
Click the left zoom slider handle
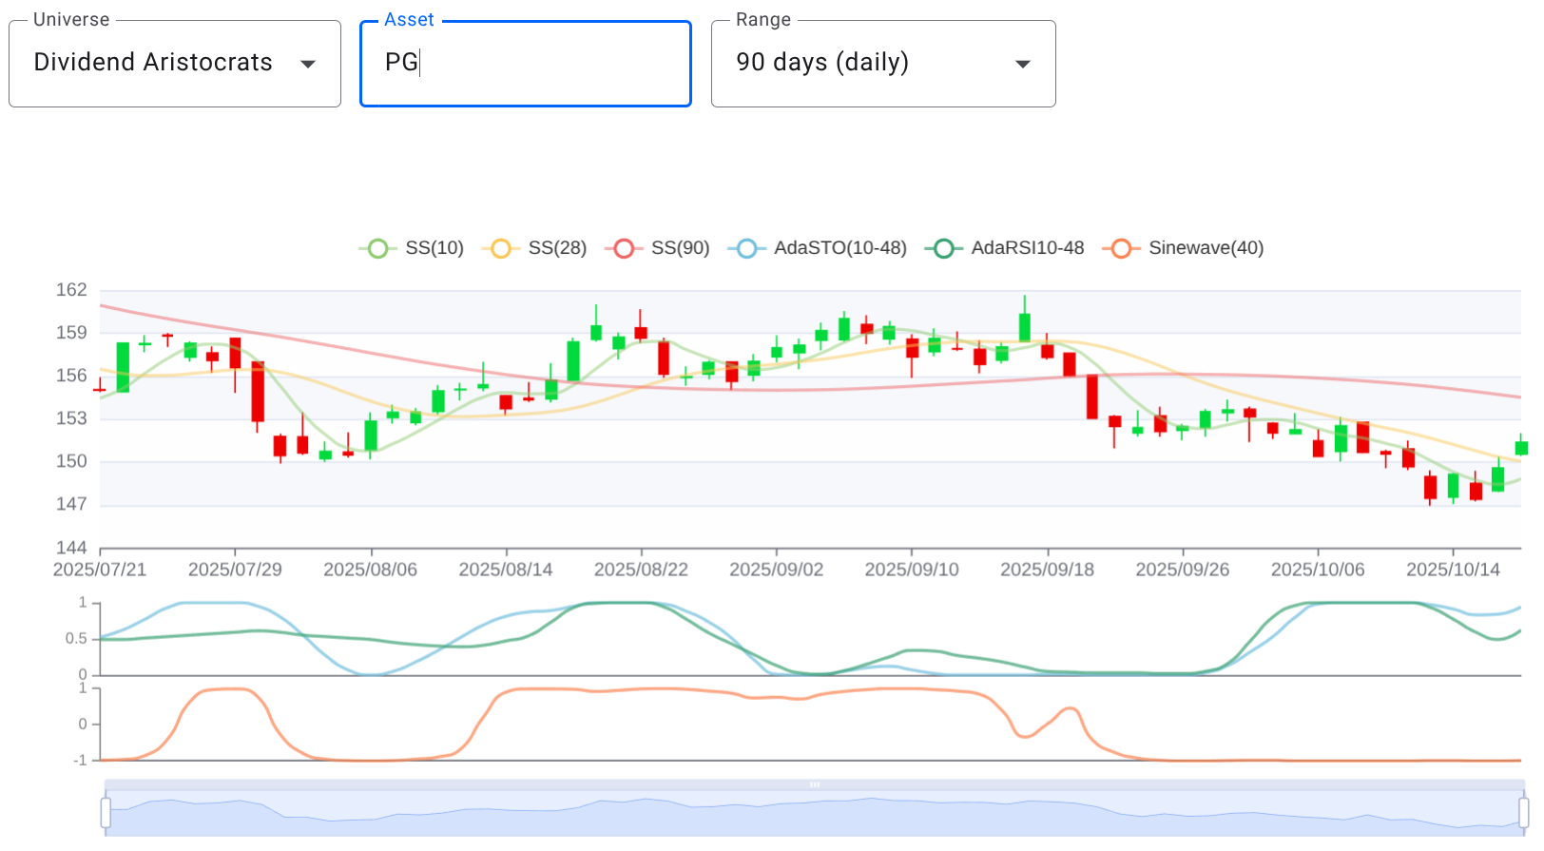pos(106,813)
